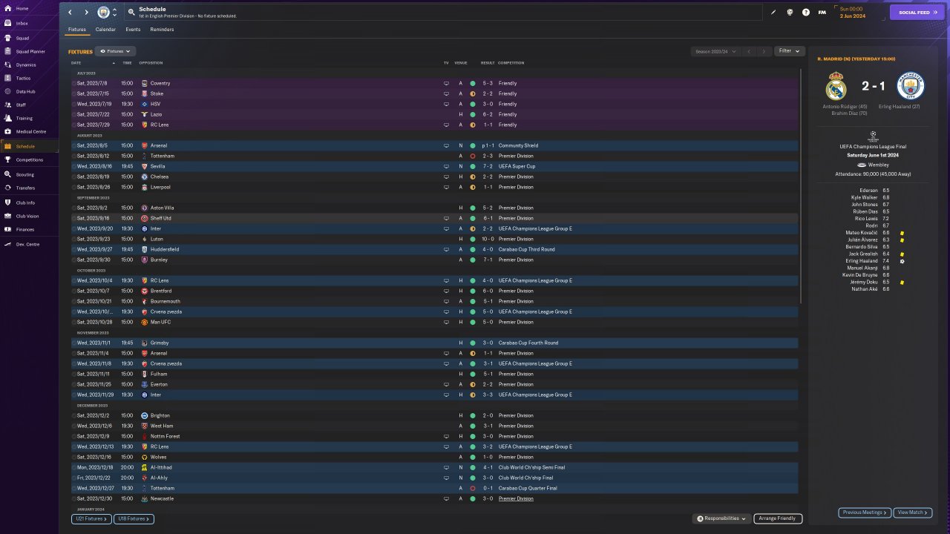950x534 pixels.
Task: Open the Training section
Action: pos(30,118)
